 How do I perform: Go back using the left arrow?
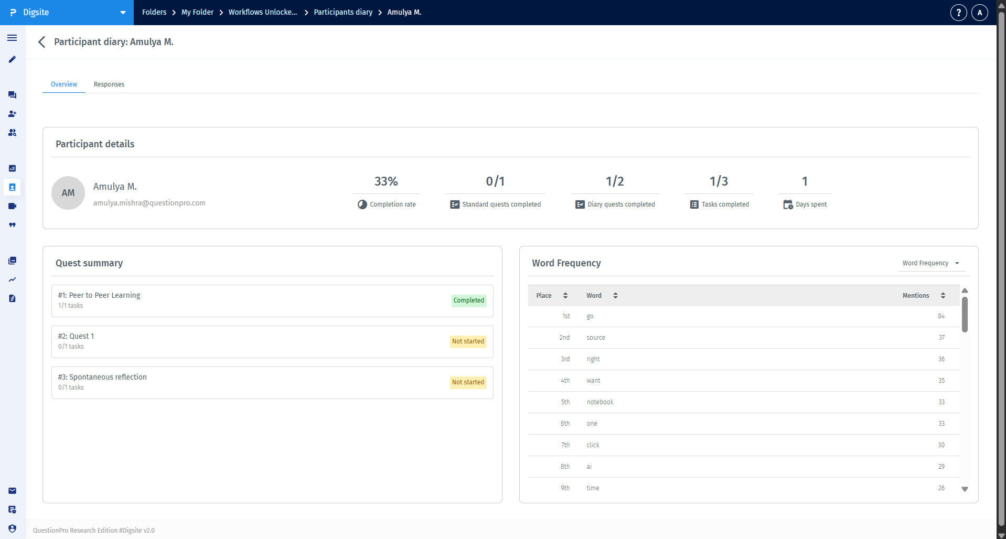(42, 42)
